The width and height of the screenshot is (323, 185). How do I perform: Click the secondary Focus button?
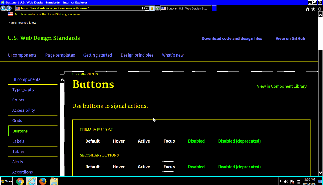pyautogui.click(x=169, y=166)
